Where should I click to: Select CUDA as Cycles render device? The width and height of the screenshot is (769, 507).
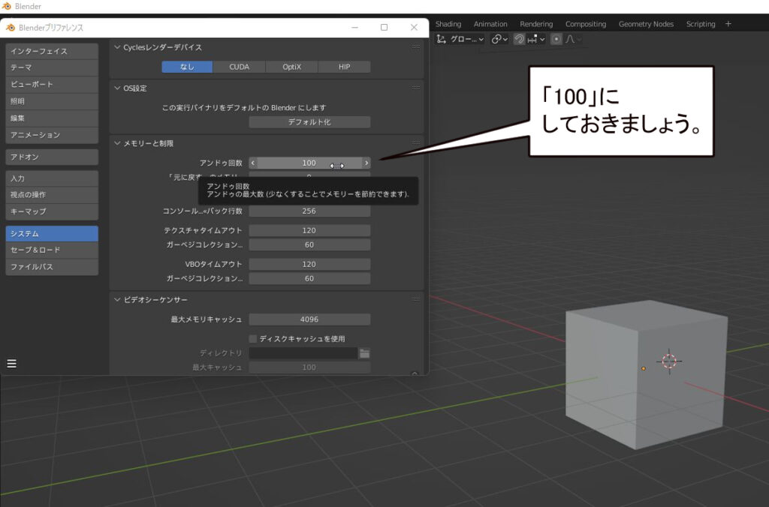(x=240, y=67)
